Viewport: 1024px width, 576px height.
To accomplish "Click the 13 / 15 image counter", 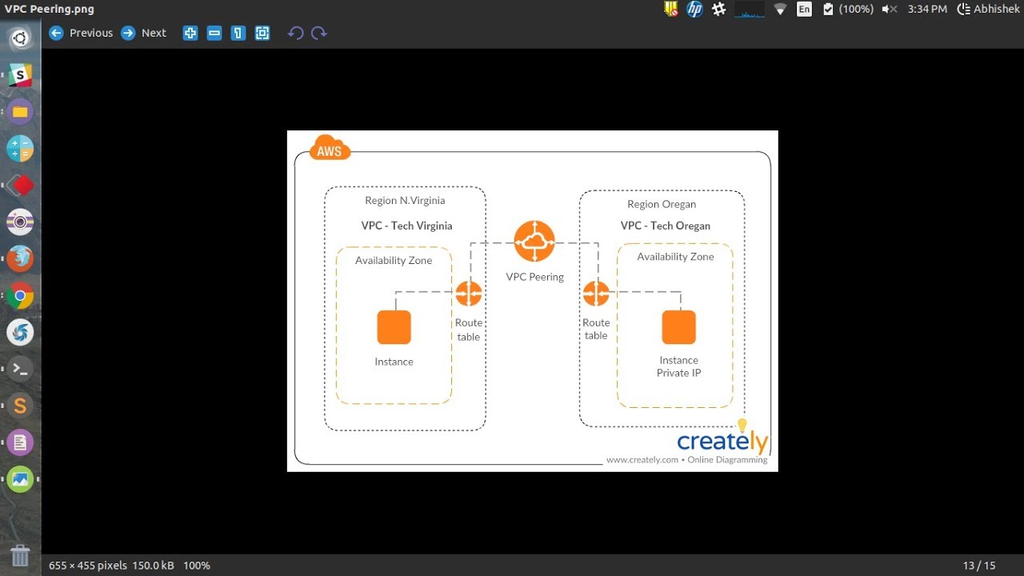I will pos(979,566).
